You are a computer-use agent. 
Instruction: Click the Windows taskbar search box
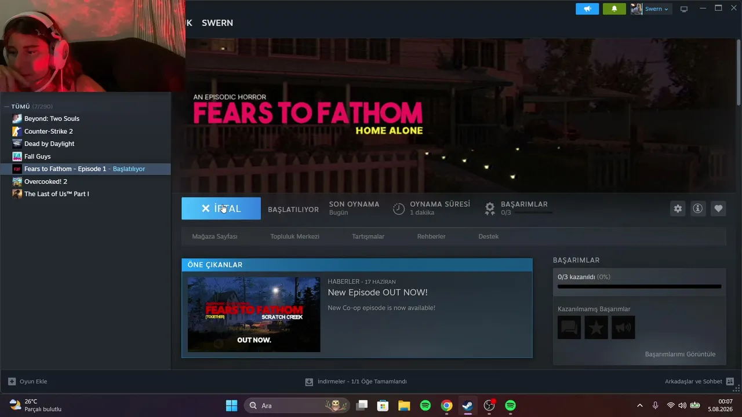297,405
